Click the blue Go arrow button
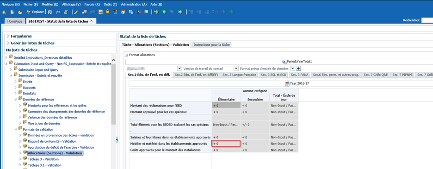The height and width of the screenshot is (169, 433). click(x=298, y=69)
